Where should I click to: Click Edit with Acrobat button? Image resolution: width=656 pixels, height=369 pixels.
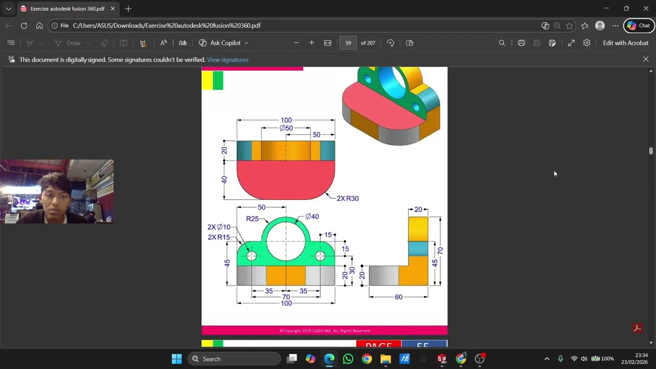(626, 43)
